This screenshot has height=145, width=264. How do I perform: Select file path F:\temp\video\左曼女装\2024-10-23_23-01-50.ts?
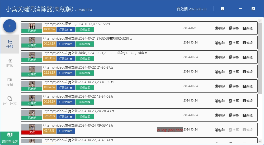pos(78,82)
